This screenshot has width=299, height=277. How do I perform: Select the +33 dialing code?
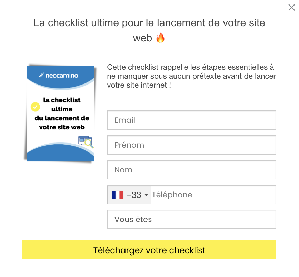(x=134, y=195)
